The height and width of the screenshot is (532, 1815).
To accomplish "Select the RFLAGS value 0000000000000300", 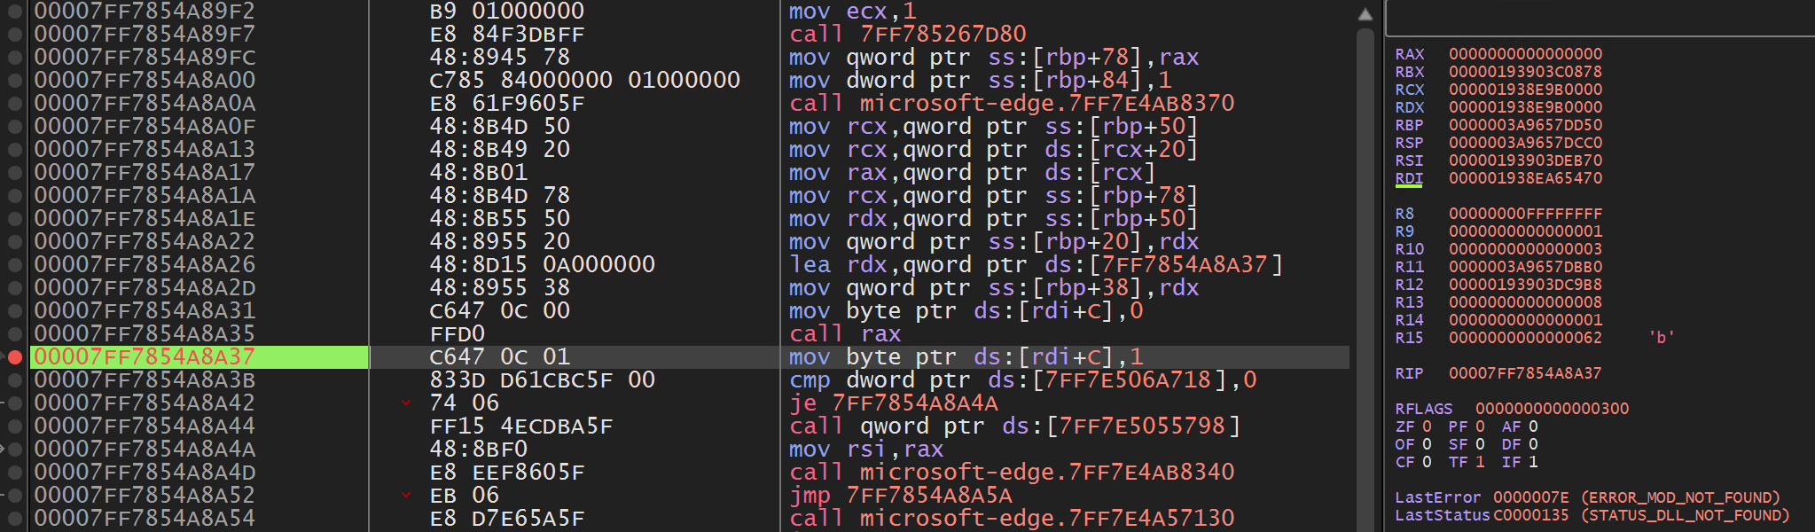I will 1552,409.
